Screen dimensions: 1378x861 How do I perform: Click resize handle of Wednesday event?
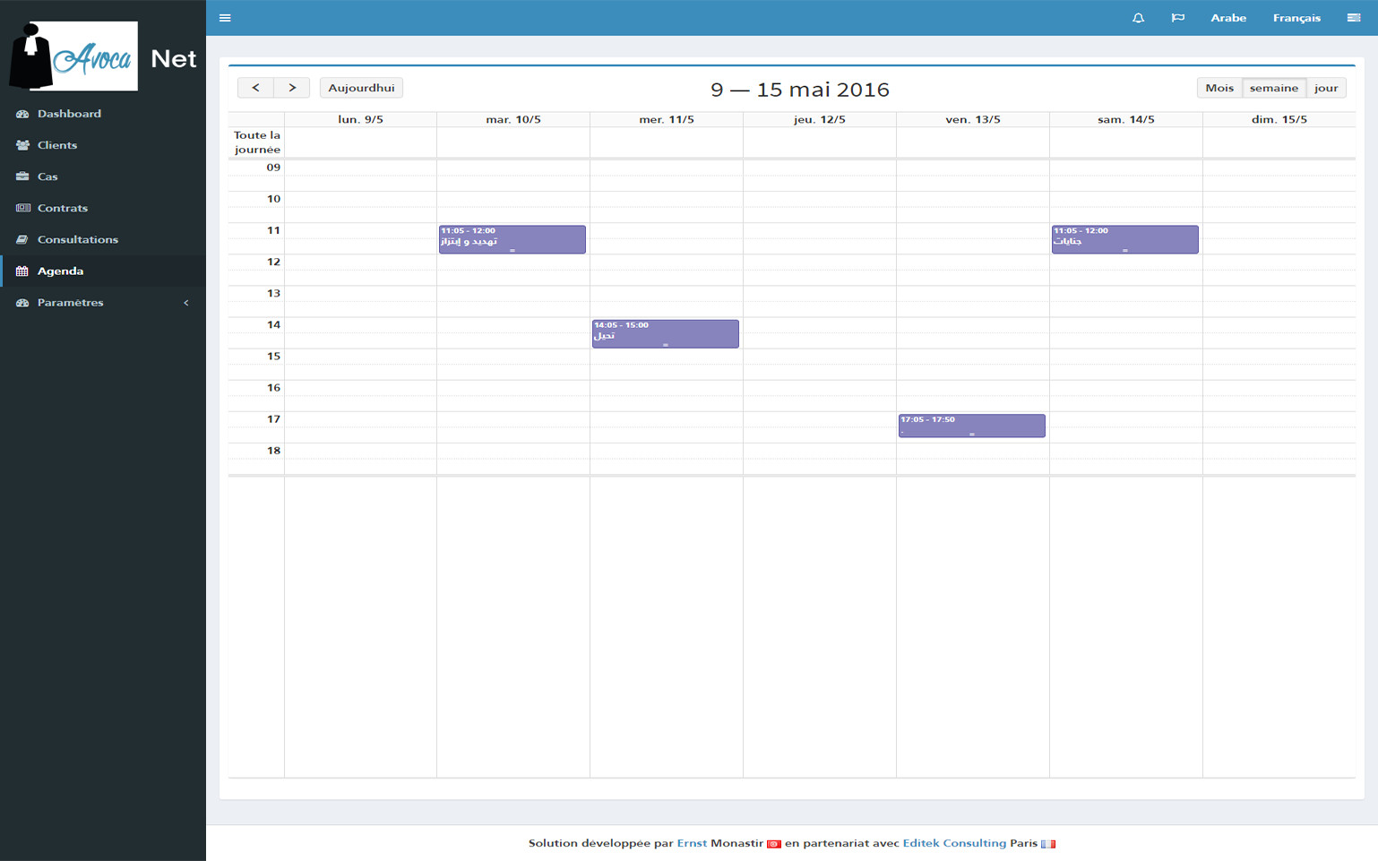[x=666, y=345]
